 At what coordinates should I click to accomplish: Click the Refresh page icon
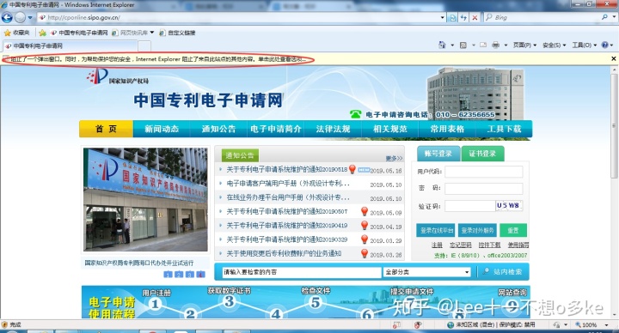tap(463, 18)
